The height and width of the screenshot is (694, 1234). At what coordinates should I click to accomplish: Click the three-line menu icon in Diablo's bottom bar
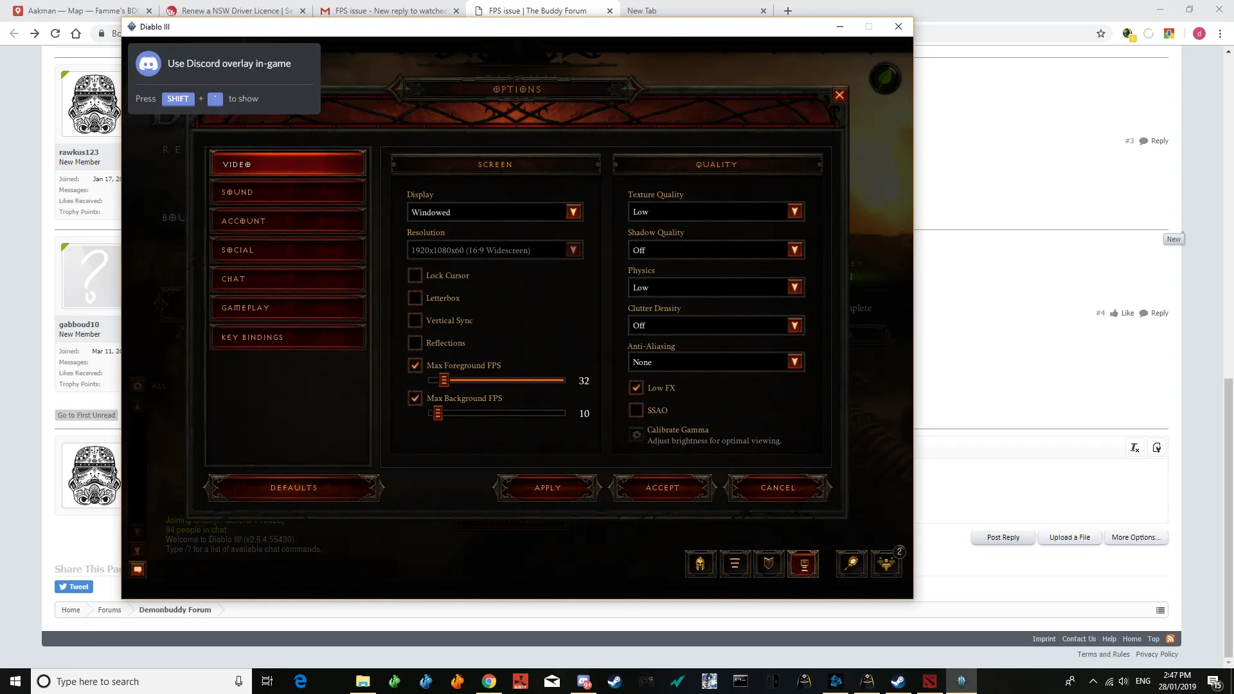pyautogui.click(x=735, y=564)
